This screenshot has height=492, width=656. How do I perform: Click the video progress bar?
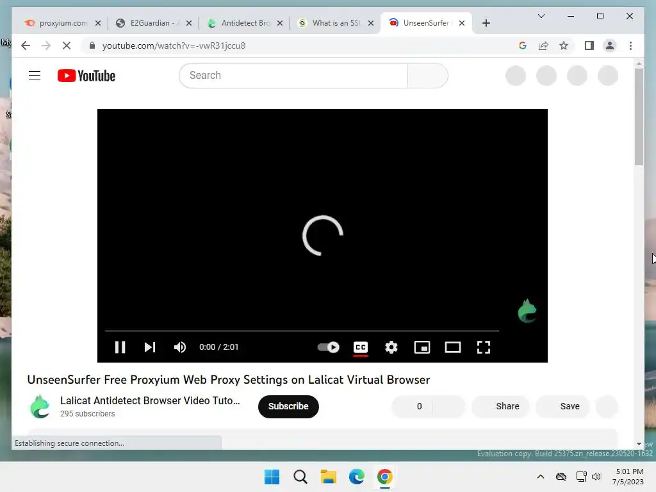pos(302,331)
